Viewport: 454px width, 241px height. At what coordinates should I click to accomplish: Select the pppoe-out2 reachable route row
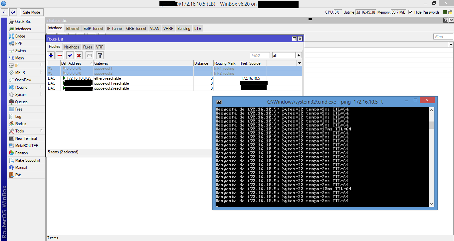click(x=175, y=88)
